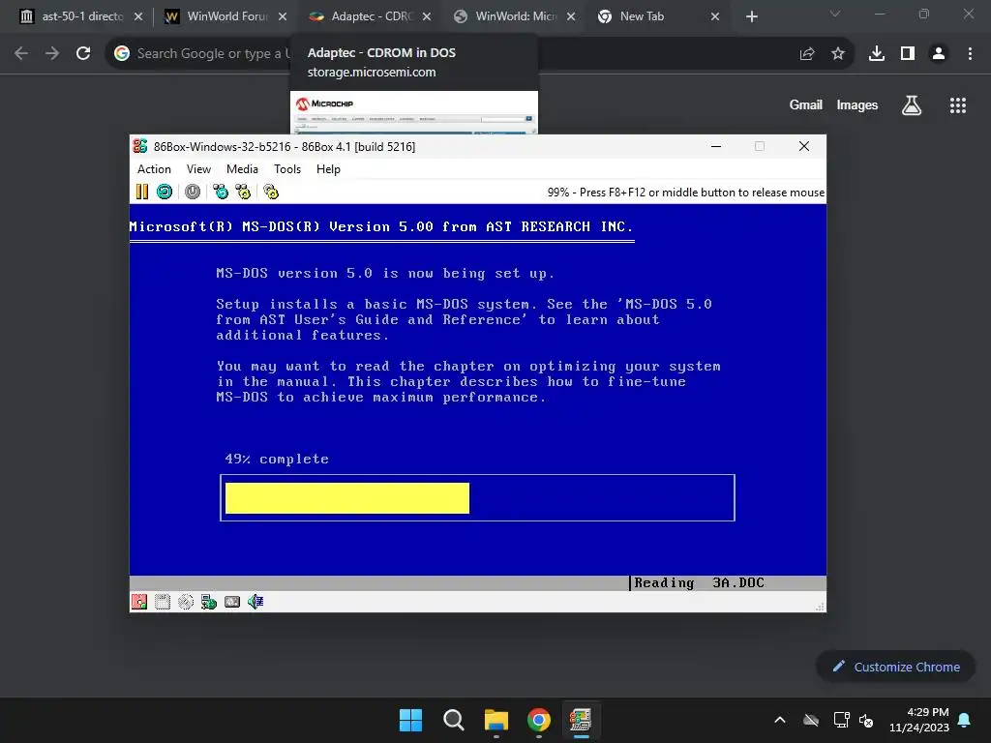Open a new Chrome tab with plus button
This screenshot has width=991, height=743.
click(751, 16)
